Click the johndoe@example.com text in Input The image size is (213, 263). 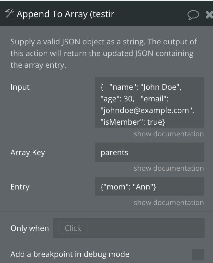click(147, 110)
